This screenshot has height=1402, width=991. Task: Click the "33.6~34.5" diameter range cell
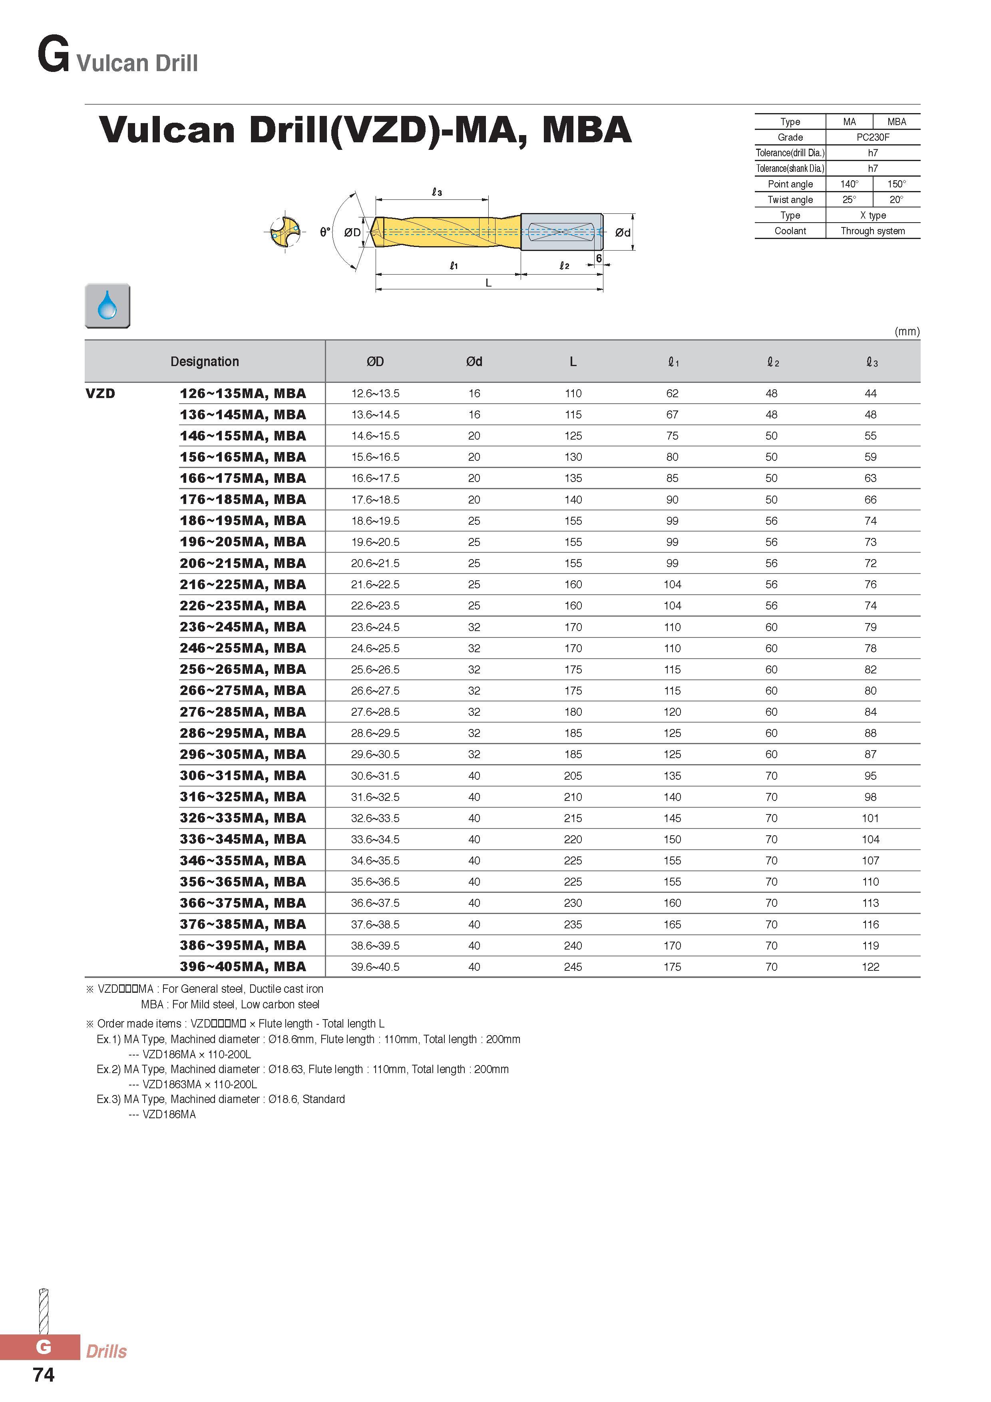376,839
